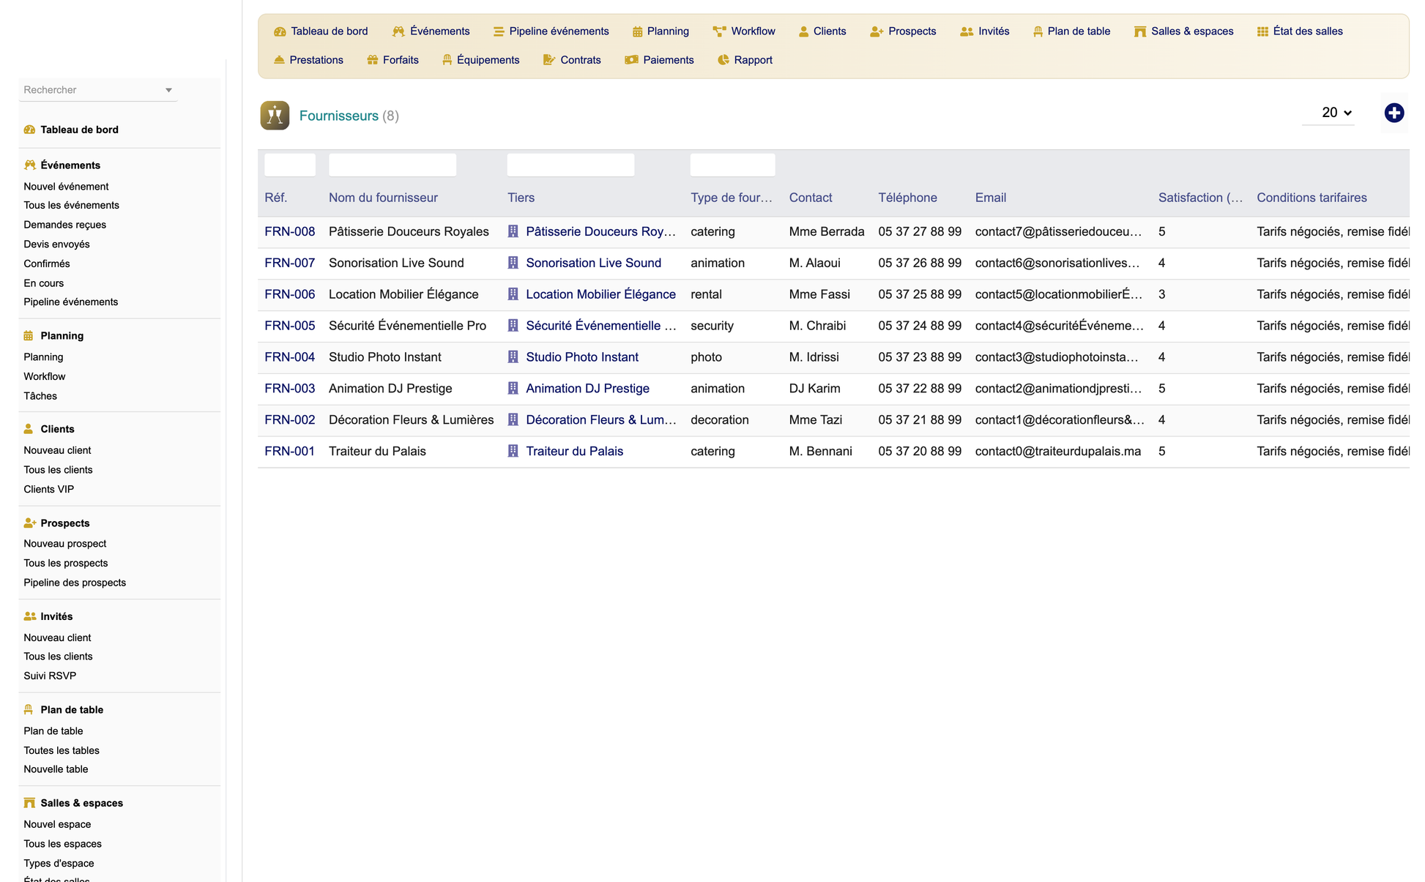Viewport: 1425px width, 882px height.
Task: Click the Fournisseurs module icon
Action: point(275,116)
